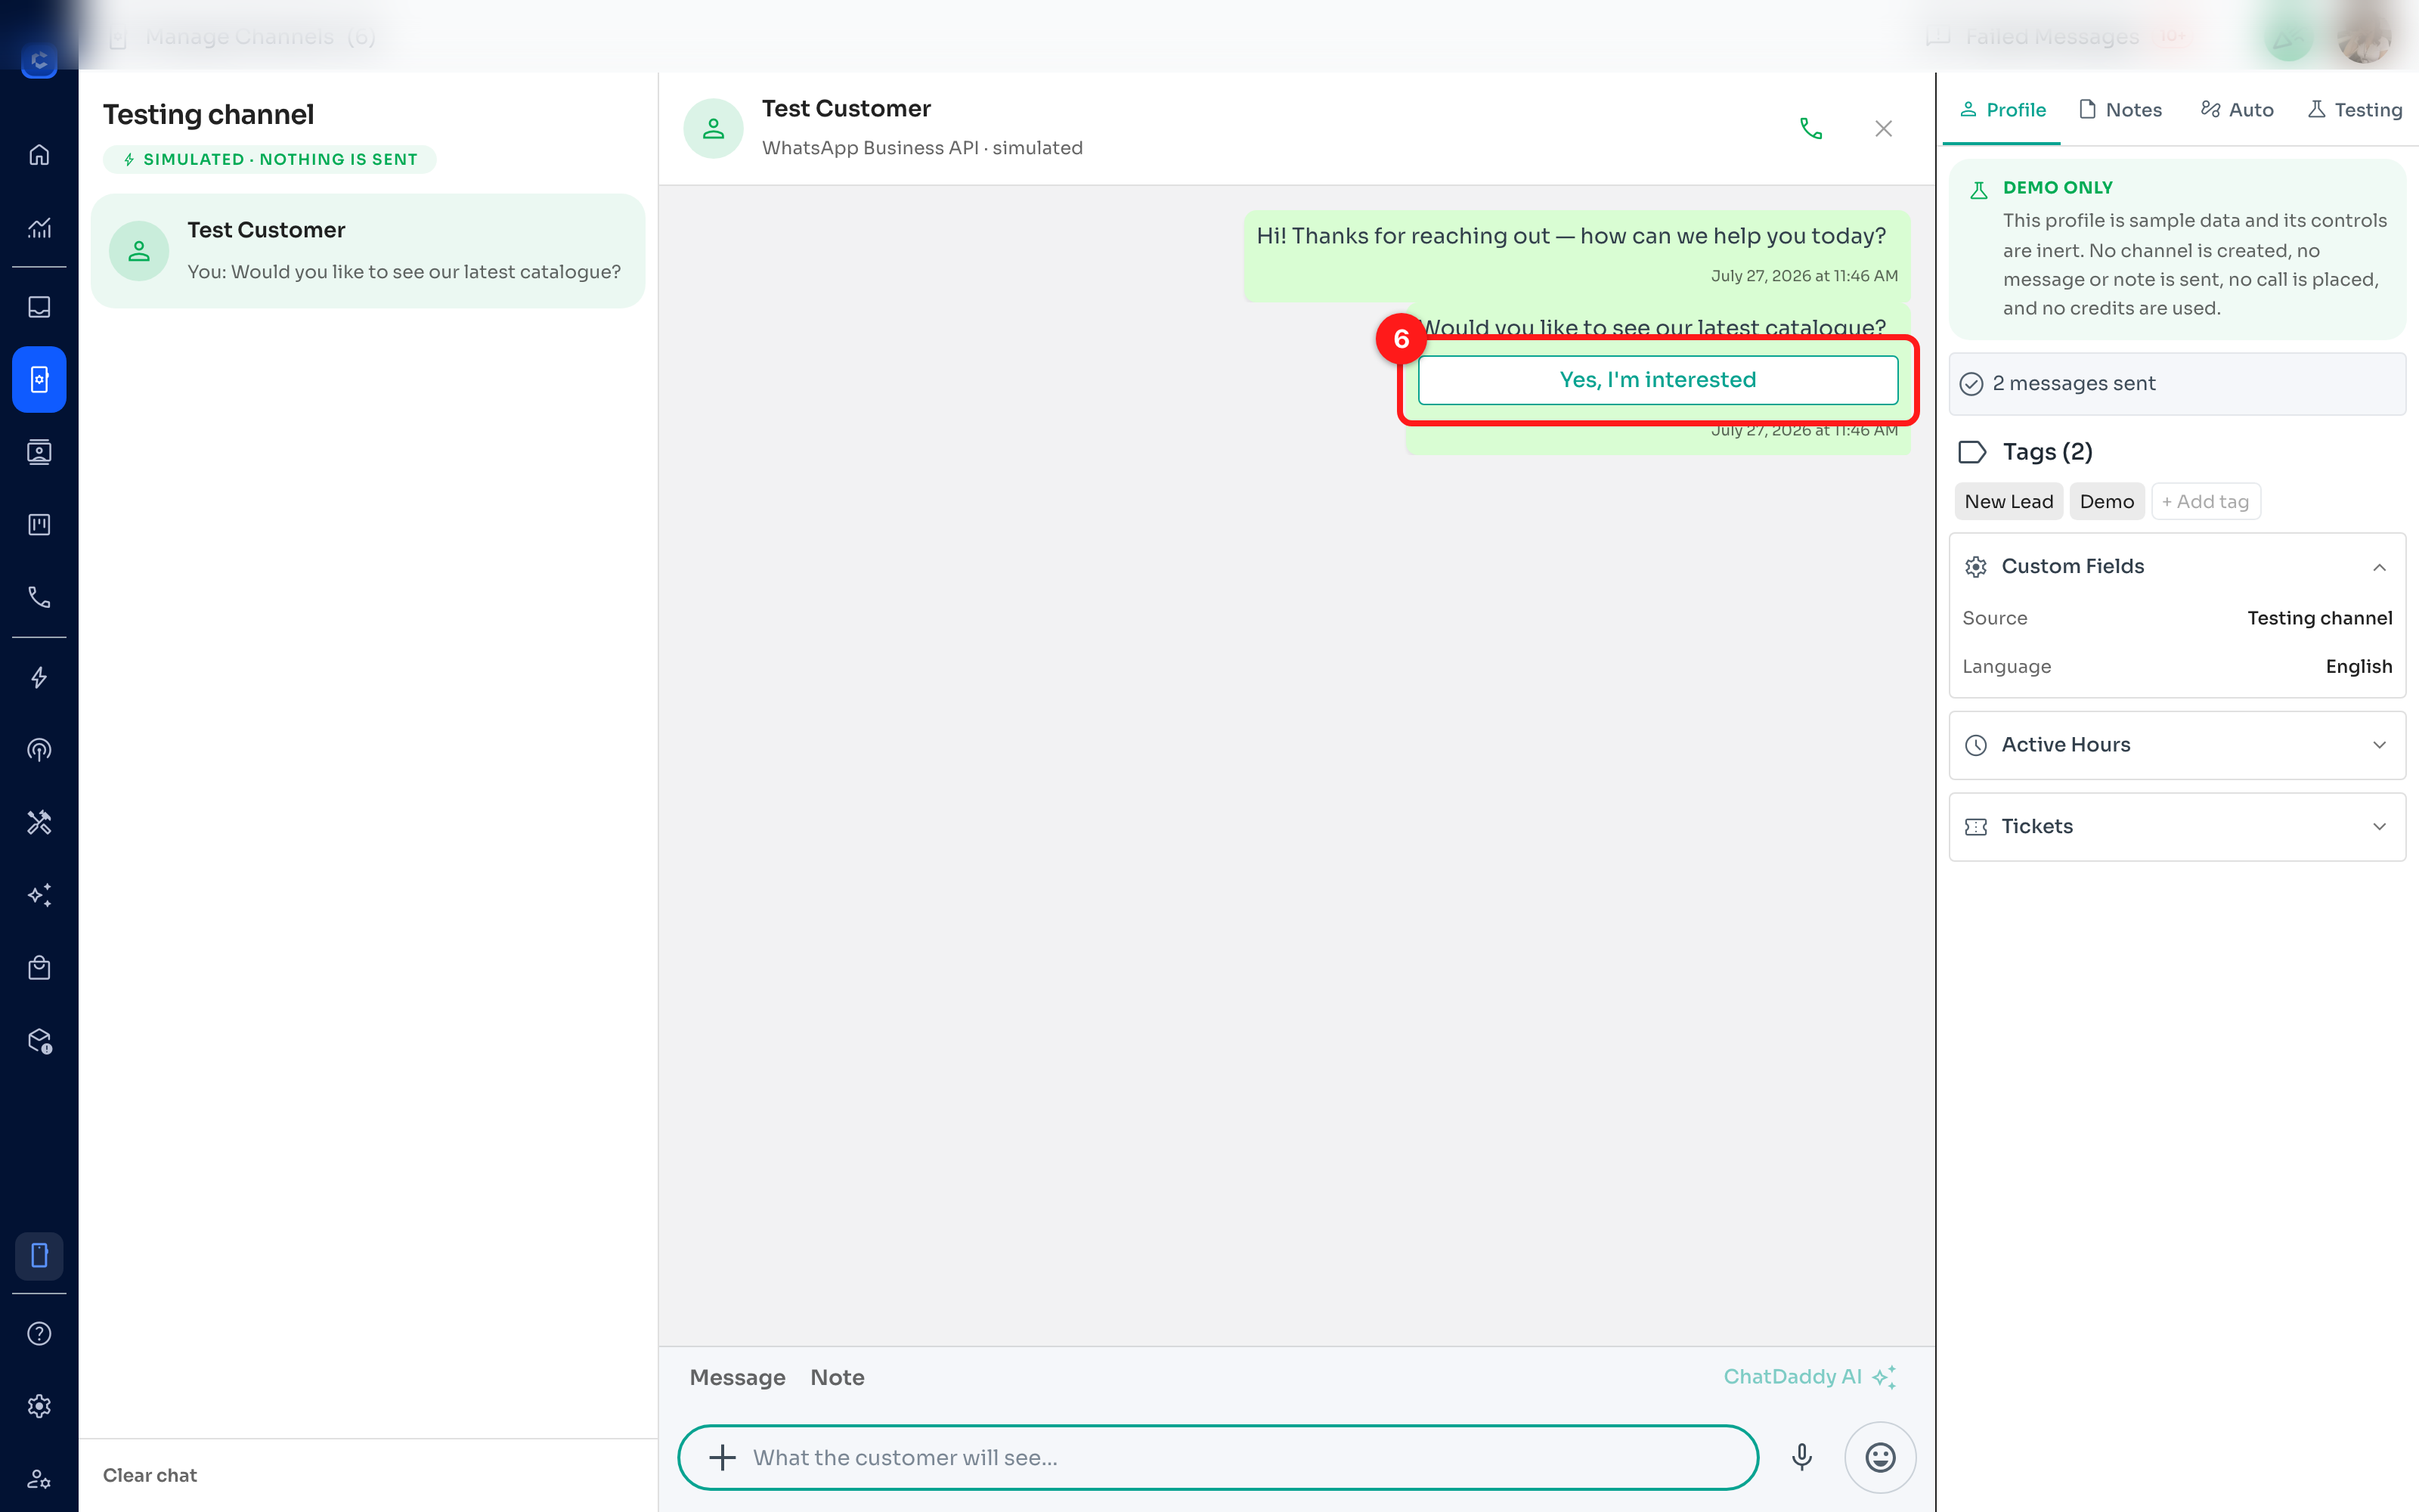Viewport: 2419px width, 1512px height.
Task: Click the Source value Testing channel
Action: click(x=2319, y=618)
